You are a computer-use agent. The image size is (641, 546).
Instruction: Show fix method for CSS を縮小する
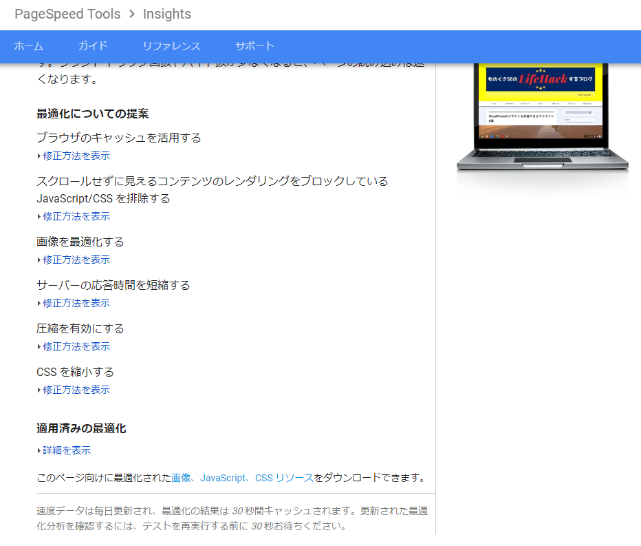pos(76,389)
